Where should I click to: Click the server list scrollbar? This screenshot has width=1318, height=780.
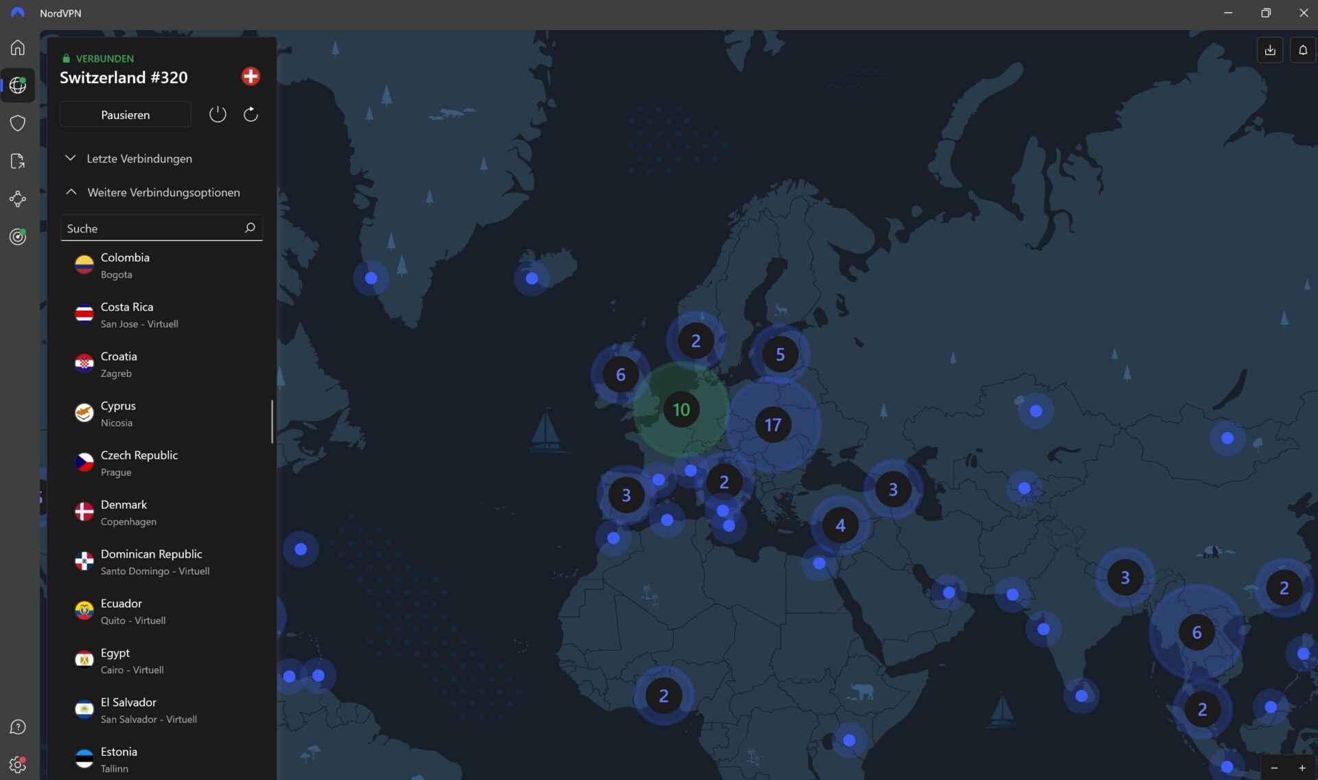[x=272, y=422]
